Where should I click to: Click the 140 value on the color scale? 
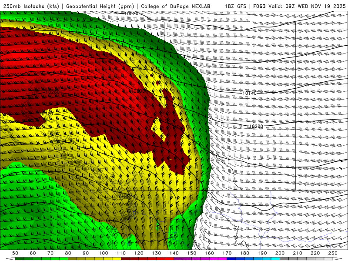click(174, 253)
